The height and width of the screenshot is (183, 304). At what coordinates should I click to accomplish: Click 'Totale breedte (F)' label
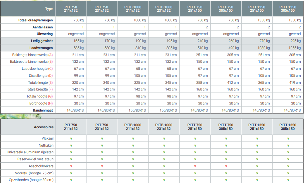coord(39,89)
